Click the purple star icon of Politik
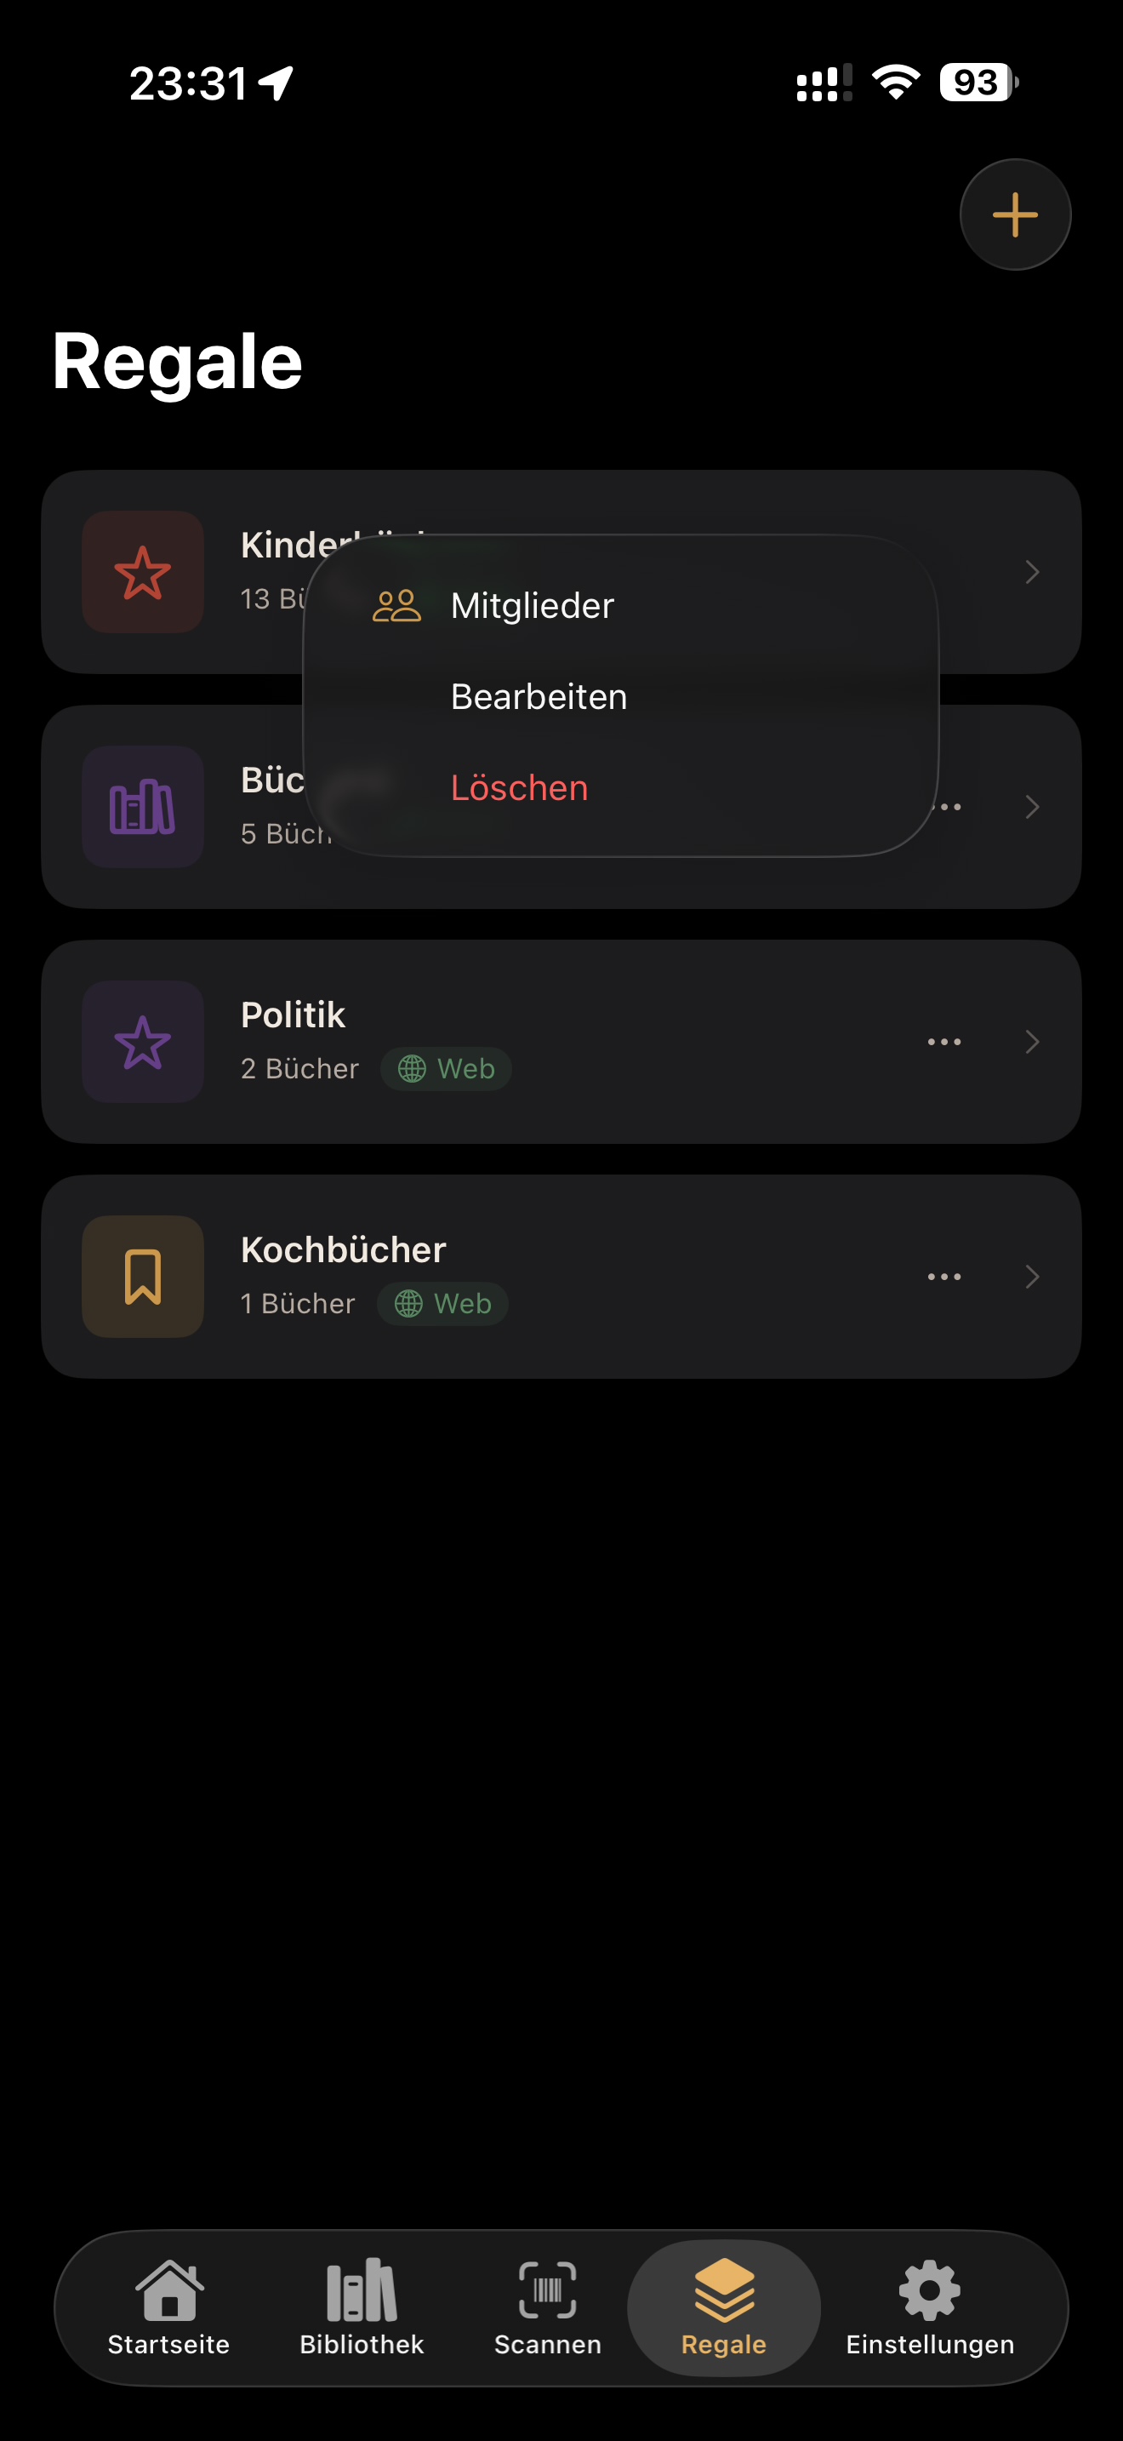Screen dimensions: 1123x2441 pyautogui.click(x=142, y=1040)
